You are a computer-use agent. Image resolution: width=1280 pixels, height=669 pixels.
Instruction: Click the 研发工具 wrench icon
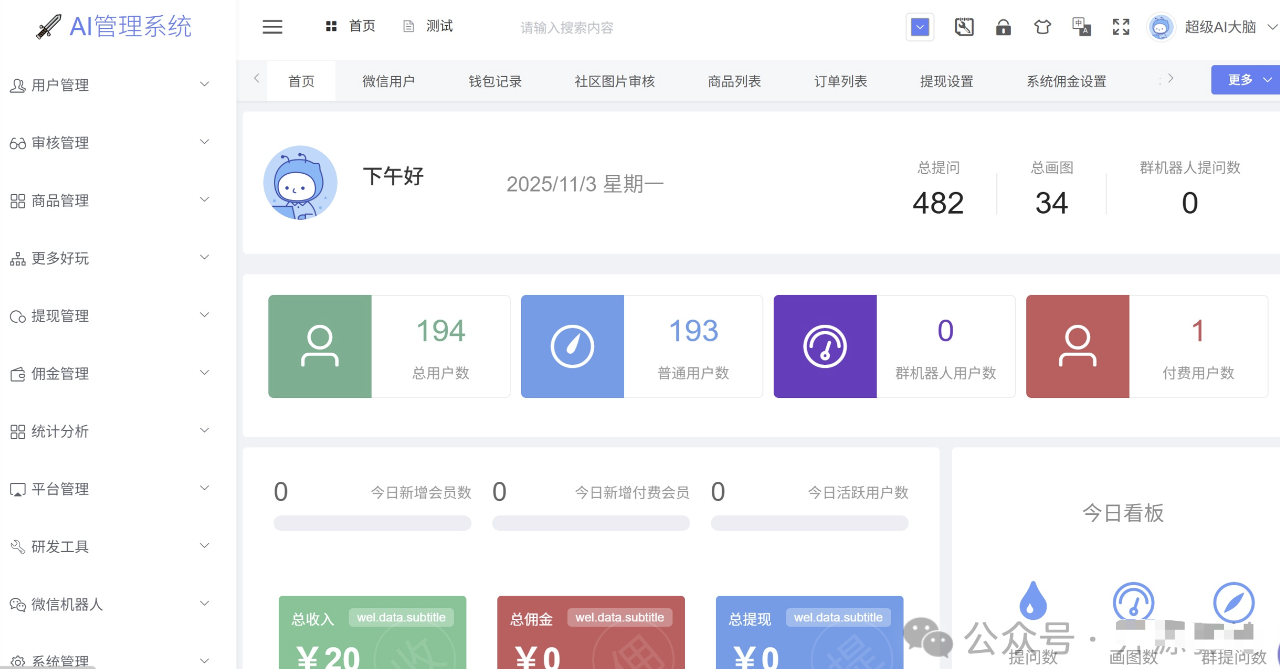coord(18,547)
